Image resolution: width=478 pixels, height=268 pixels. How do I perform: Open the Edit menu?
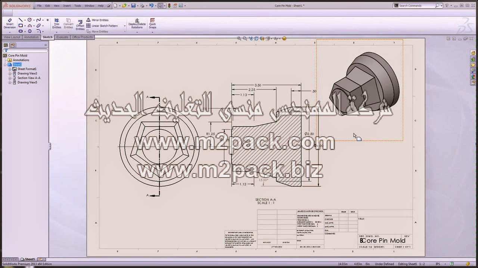(47, 6)
